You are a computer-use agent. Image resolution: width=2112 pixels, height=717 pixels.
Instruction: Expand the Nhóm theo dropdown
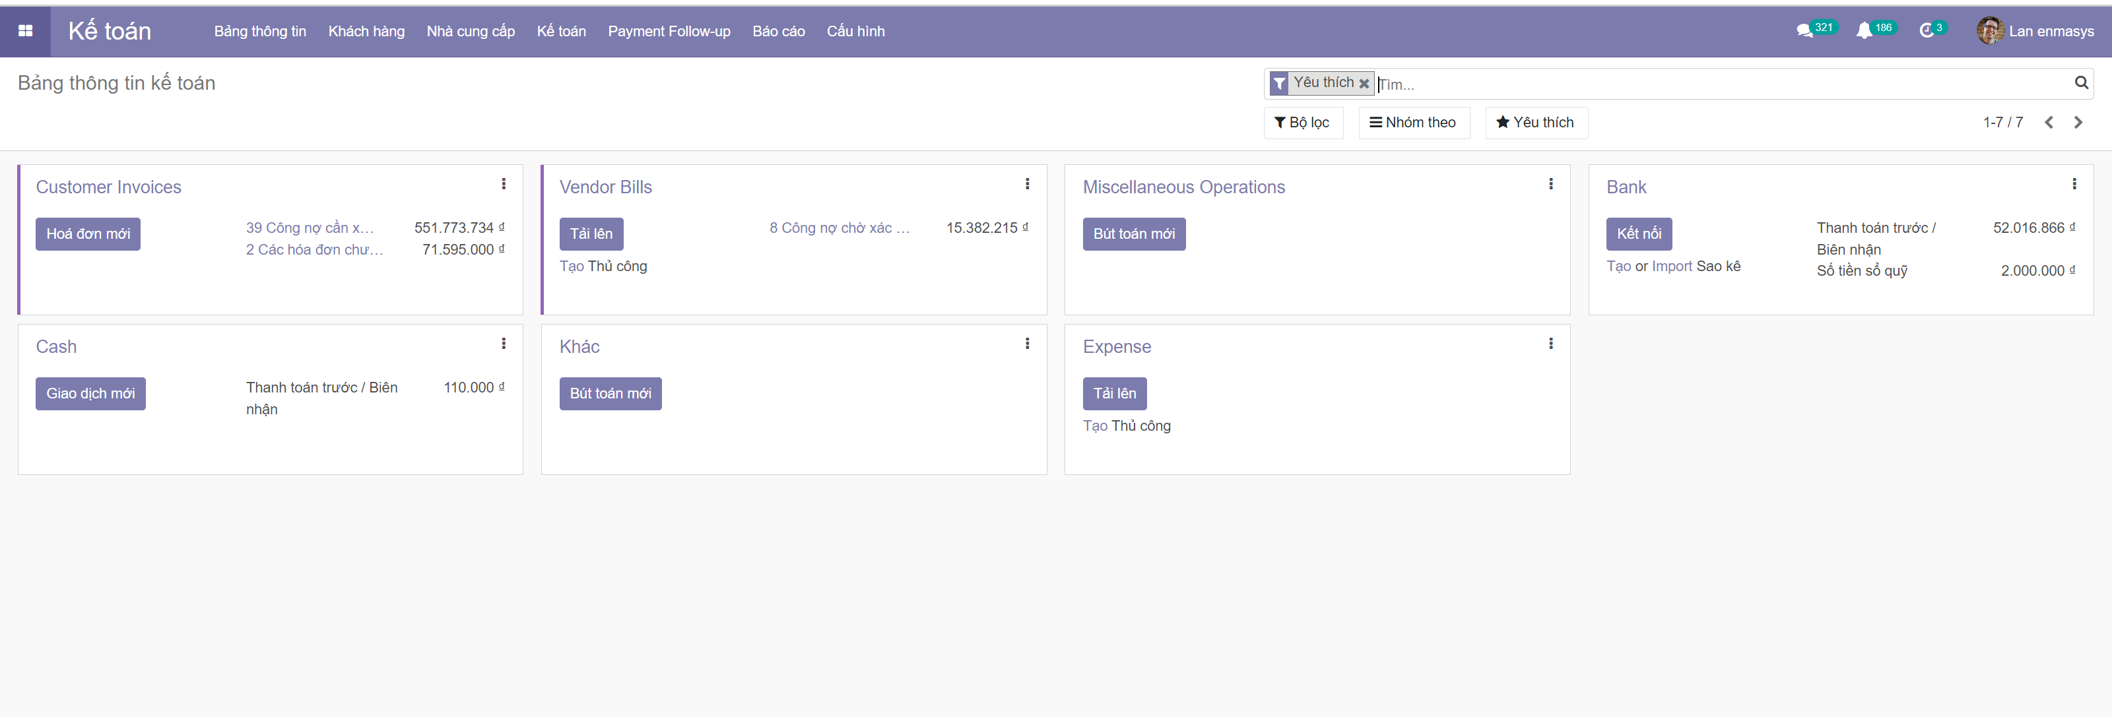point(1412,123)
